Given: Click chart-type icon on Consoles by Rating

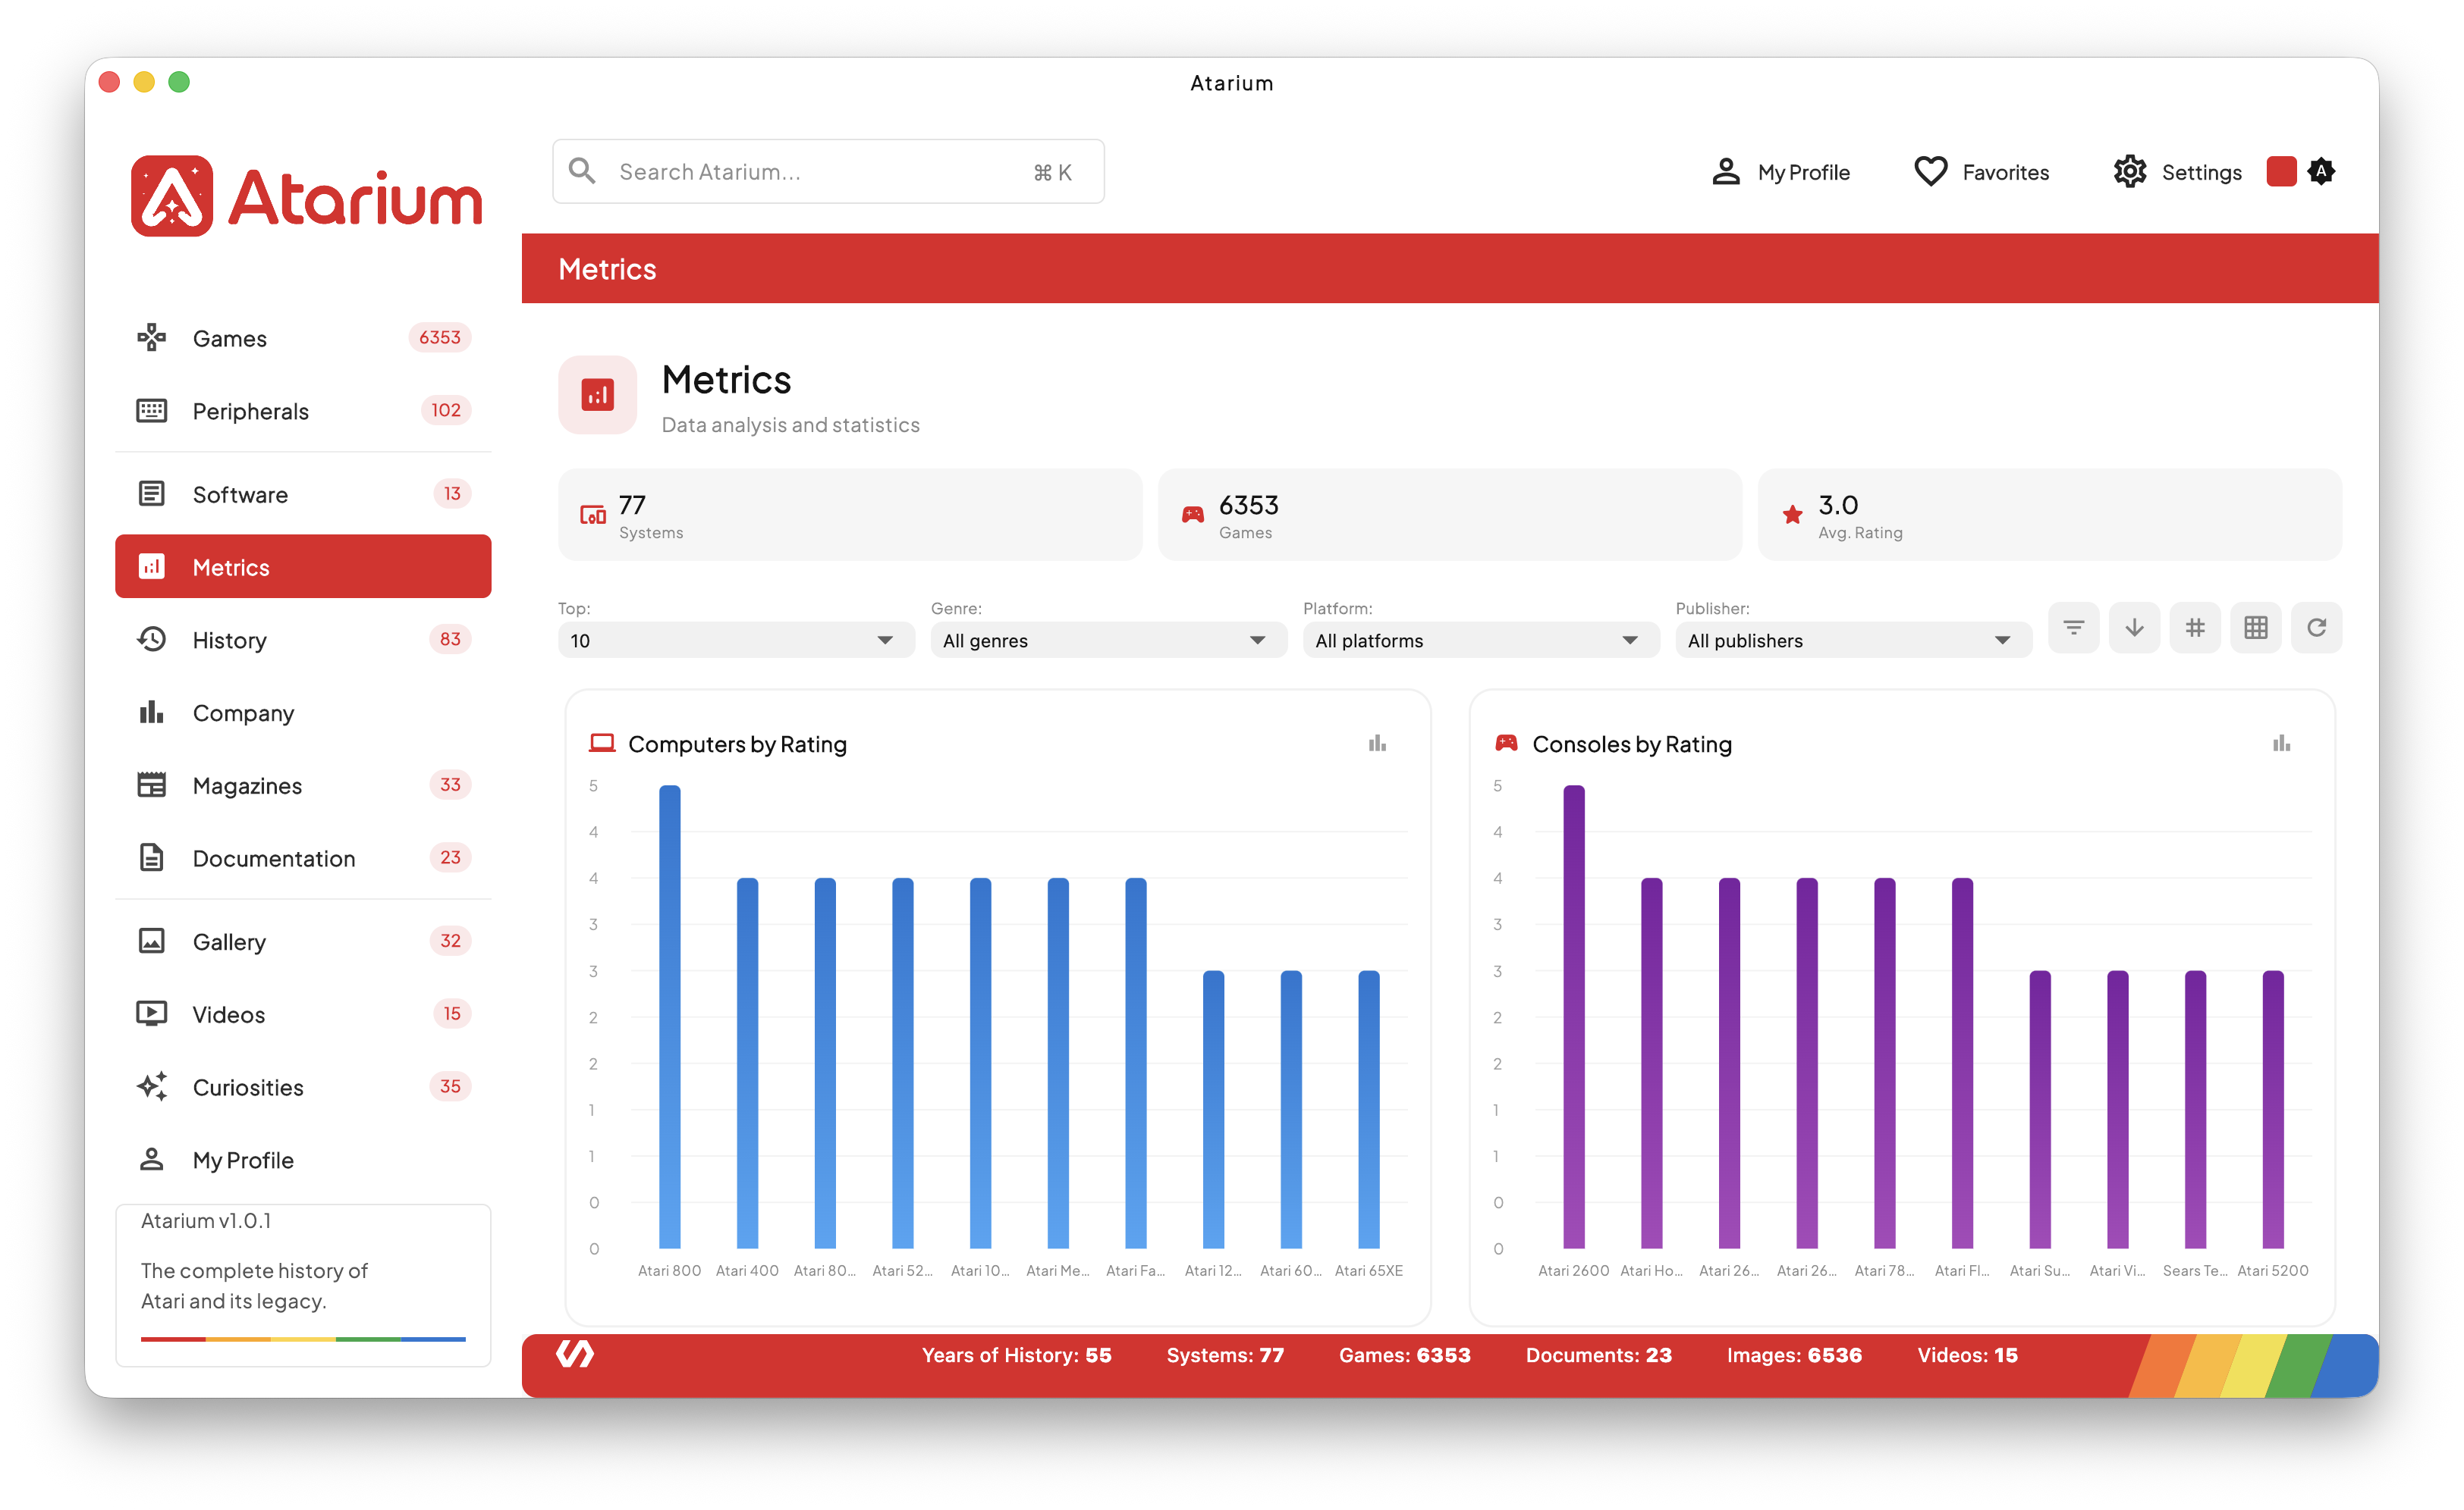Looking at the screenshot, I should 2281,744.
